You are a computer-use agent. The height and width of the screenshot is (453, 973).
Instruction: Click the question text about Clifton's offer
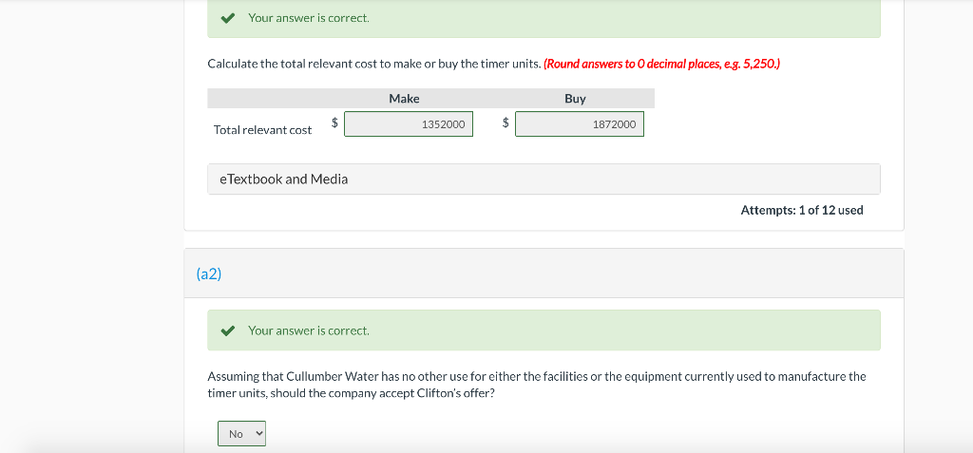click(537, 385)
